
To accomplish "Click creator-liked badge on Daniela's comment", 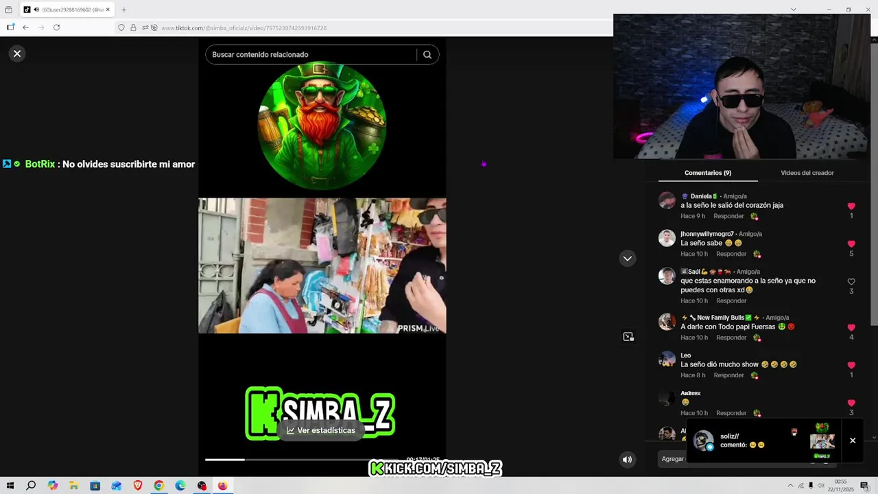I will [x=754, y=216].
